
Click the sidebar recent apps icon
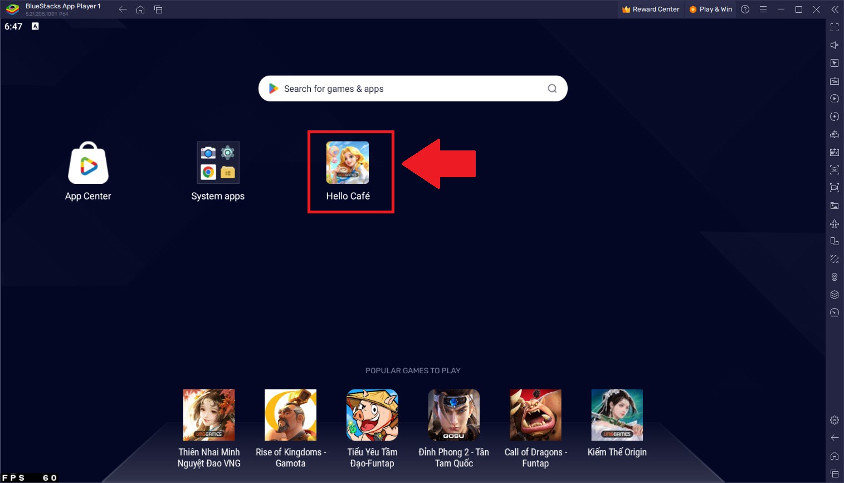point(835,474)
